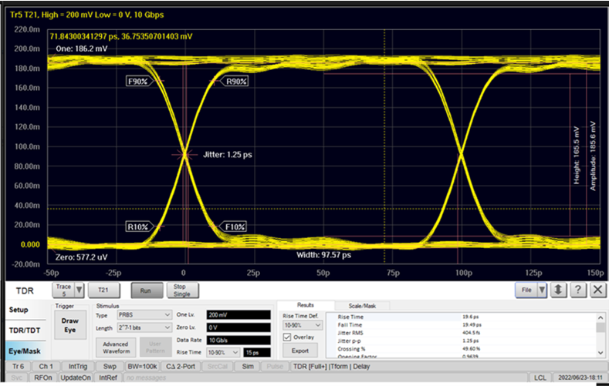Image resolution: width=609 pixels, height=386 pixels.
Task: Click the R90% marker label
Action: pos(236,82)
